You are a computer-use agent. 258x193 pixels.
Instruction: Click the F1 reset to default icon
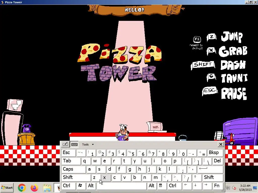point(197,39)
